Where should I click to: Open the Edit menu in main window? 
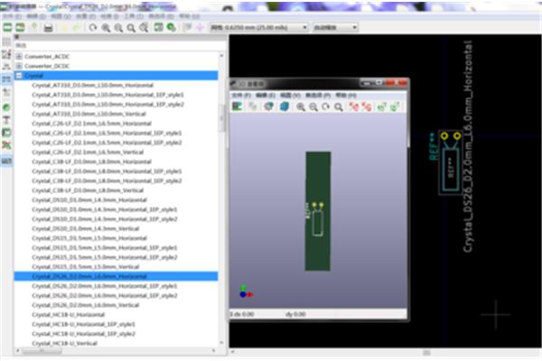[36, 16]
